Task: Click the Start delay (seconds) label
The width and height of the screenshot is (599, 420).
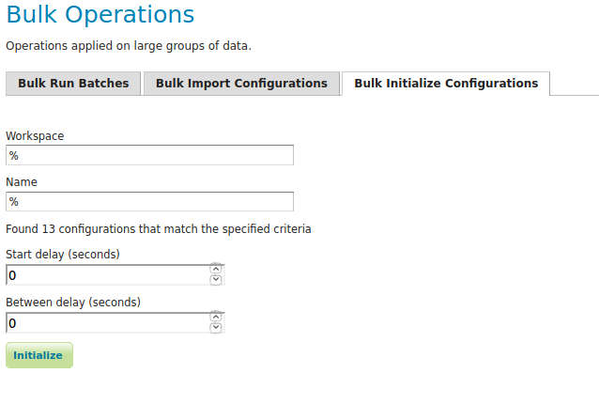Action: [63, 254]
